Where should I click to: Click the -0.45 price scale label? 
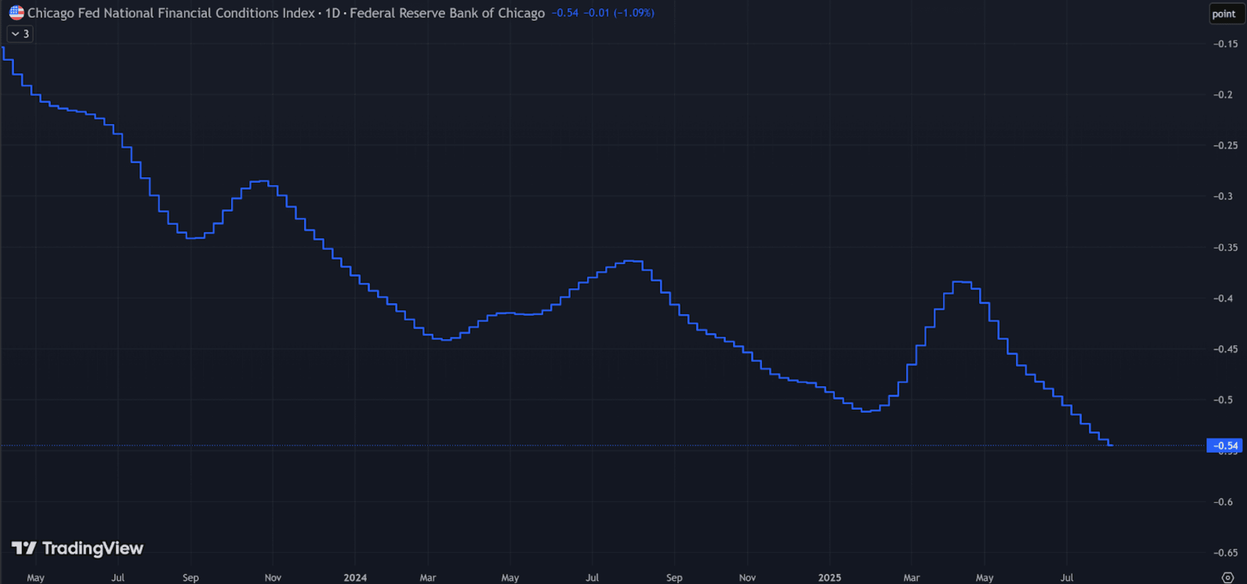[x=1224, y=349]
